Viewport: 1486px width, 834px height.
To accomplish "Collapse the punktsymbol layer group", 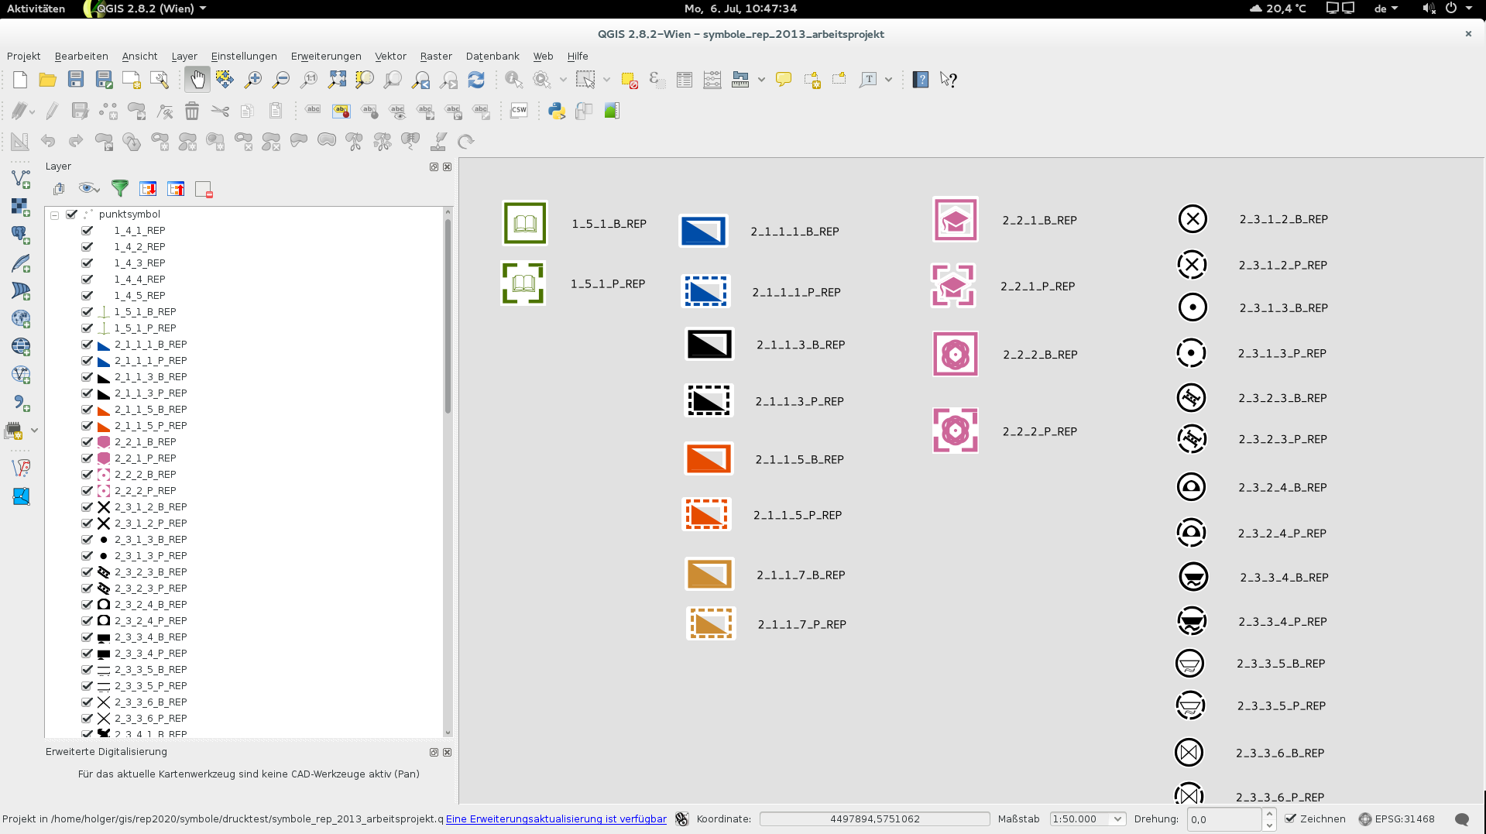I will coord(55,215).
